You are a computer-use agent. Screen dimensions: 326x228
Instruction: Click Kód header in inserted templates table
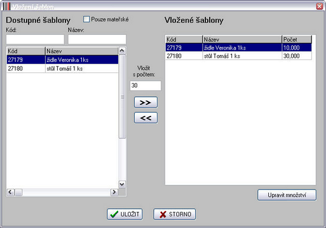(184, 39)
